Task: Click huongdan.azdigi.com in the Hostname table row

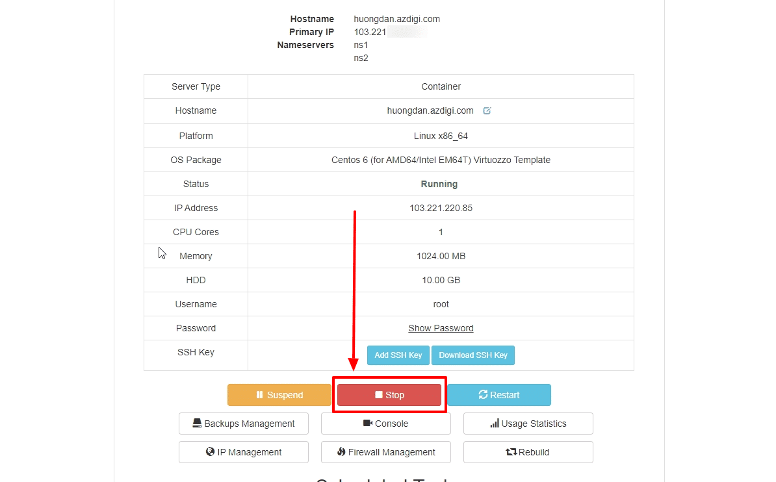Action: pos(430,110)
